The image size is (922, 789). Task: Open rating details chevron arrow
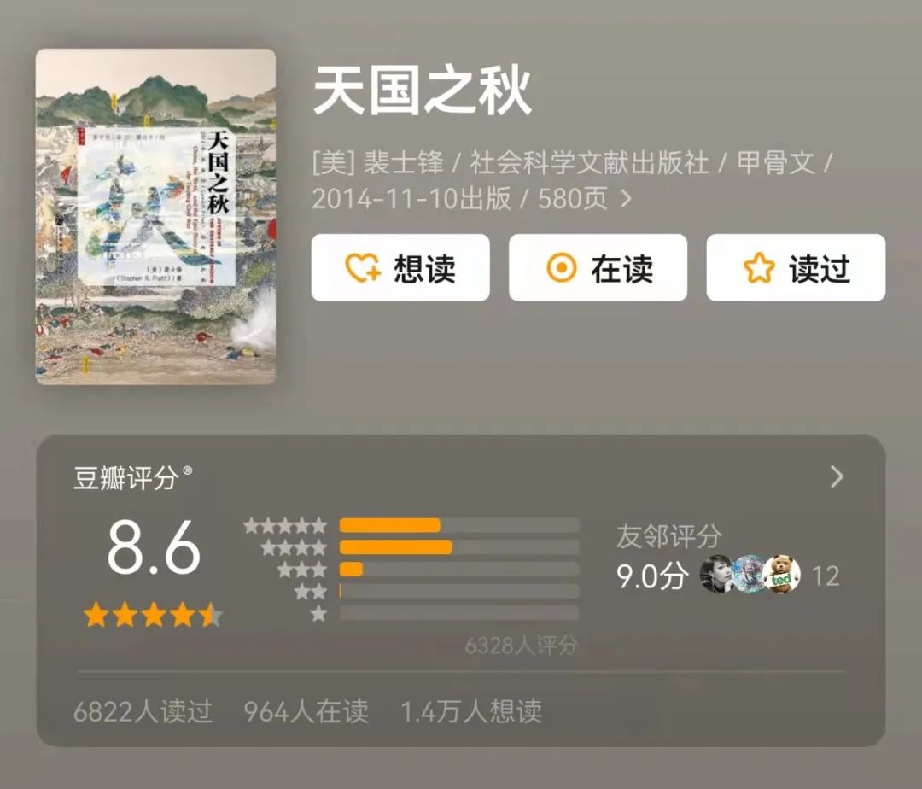837,476
